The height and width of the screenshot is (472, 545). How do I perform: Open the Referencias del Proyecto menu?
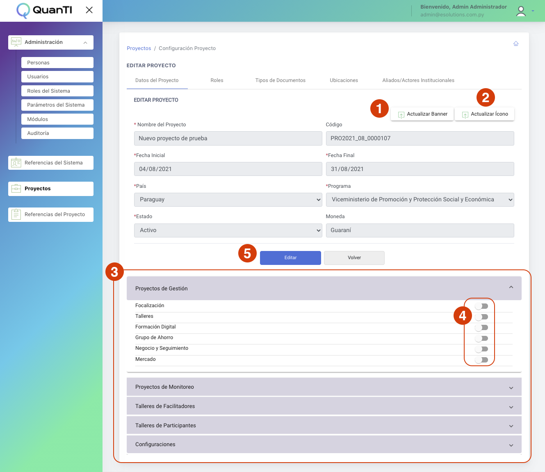click(x=51, y=214)
